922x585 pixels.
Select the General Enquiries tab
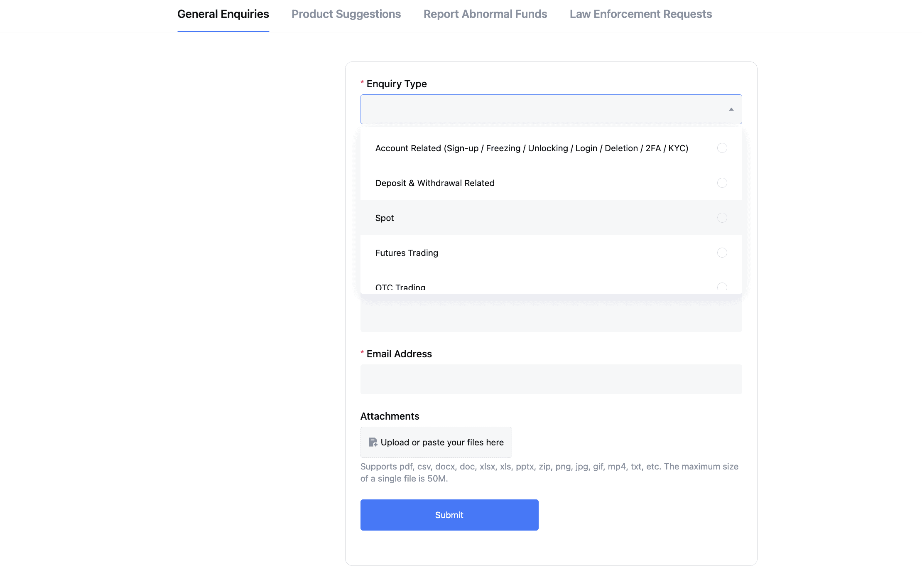tap(223, 14)
